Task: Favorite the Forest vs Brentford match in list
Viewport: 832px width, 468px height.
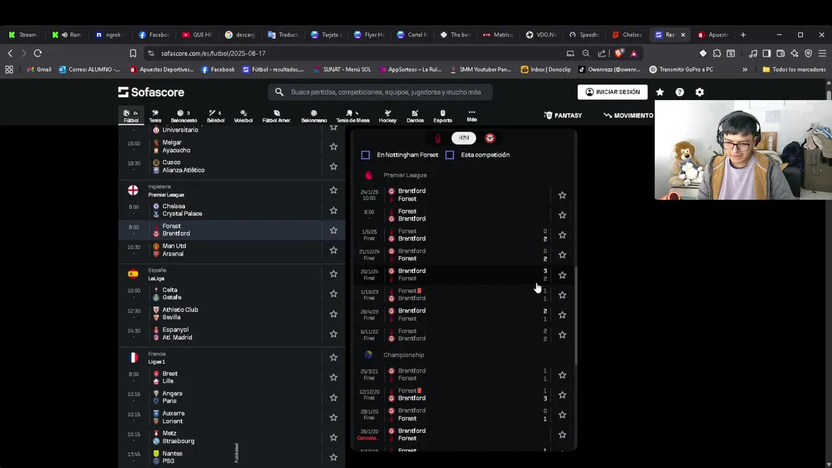Action: (x=333, y=230)
